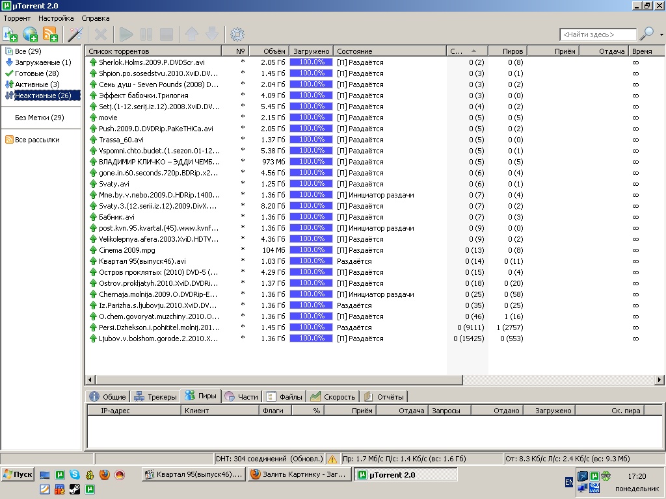Open the Пуск start button
This screenshot has width=666, height=499.
tap(18, 474)
